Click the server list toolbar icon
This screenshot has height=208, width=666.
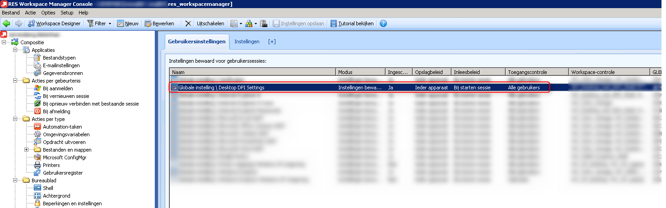coord(264,23)
